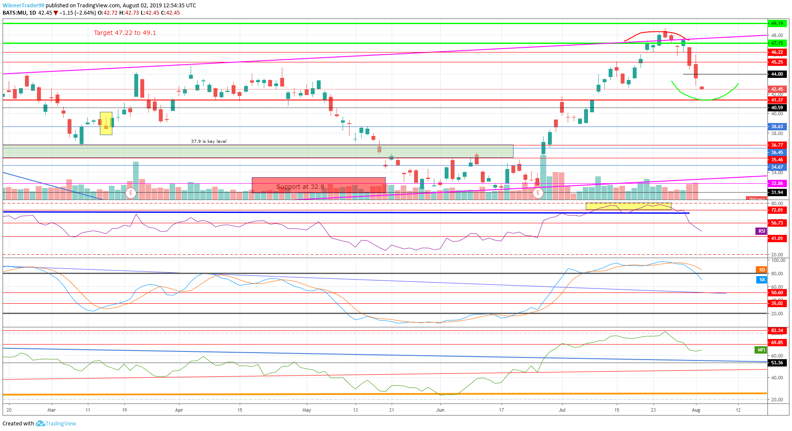Click the black 40.59 price label

point(777,108)
